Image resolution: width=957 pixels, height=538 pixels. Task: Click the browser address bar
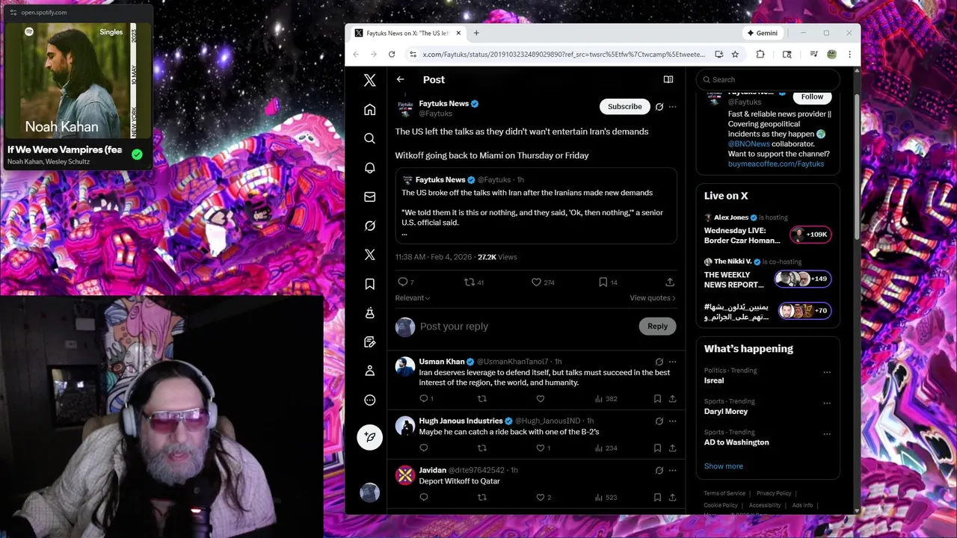[x=564, y=54]
